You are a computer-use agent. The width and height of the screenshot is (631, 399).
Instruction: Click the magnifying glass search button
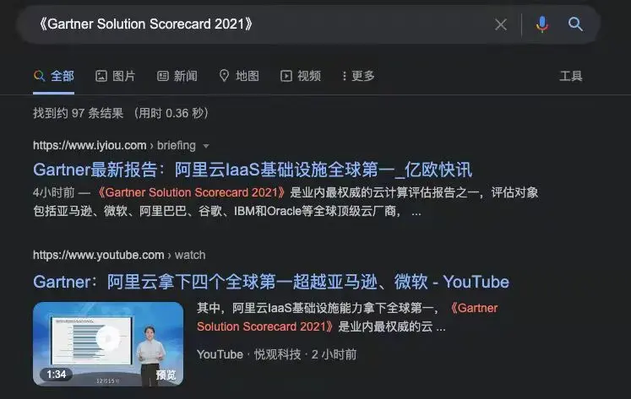(x=575, y=24)
